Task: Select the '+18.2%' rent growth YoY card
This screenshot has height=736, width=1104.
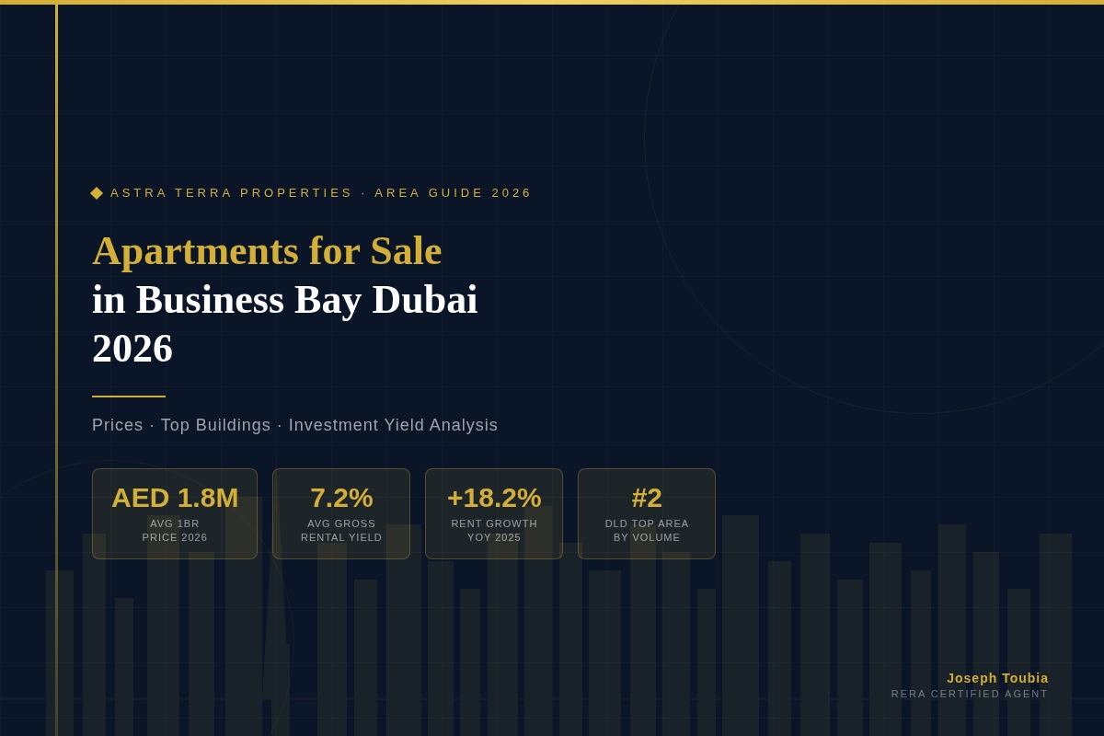Action: click(x=494, y=513)
